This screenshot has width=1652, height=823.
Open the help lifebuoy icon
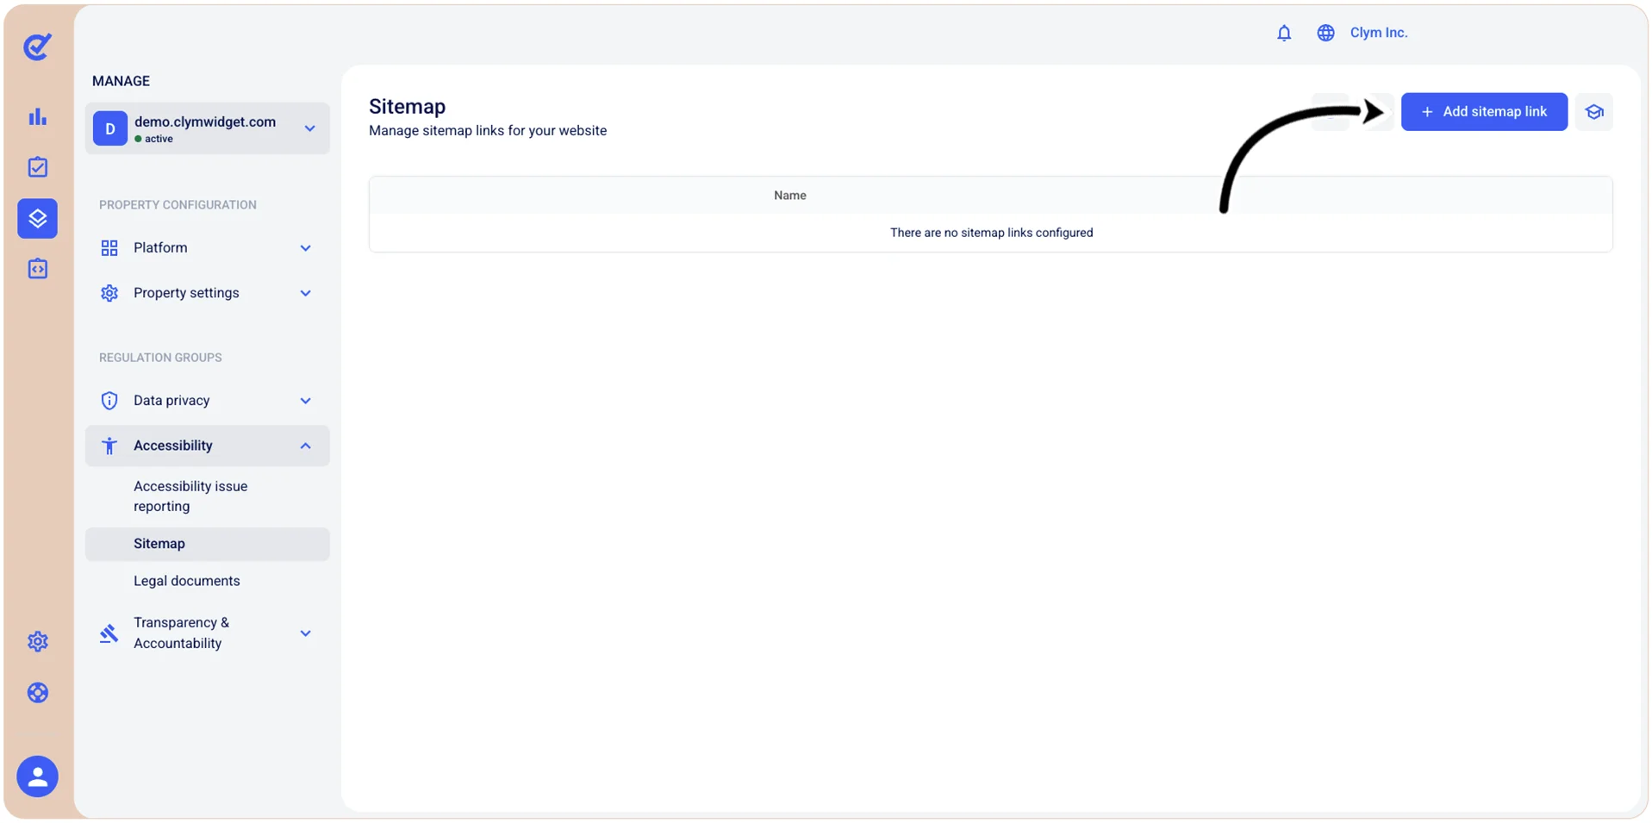[x=37, y=693]
